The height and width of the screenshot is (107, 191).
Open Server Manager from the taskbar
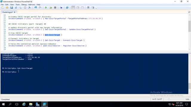tap(38, 104)
